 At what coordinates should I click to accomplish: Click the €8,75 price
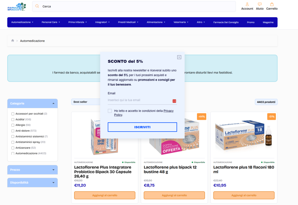click(149, 185)
